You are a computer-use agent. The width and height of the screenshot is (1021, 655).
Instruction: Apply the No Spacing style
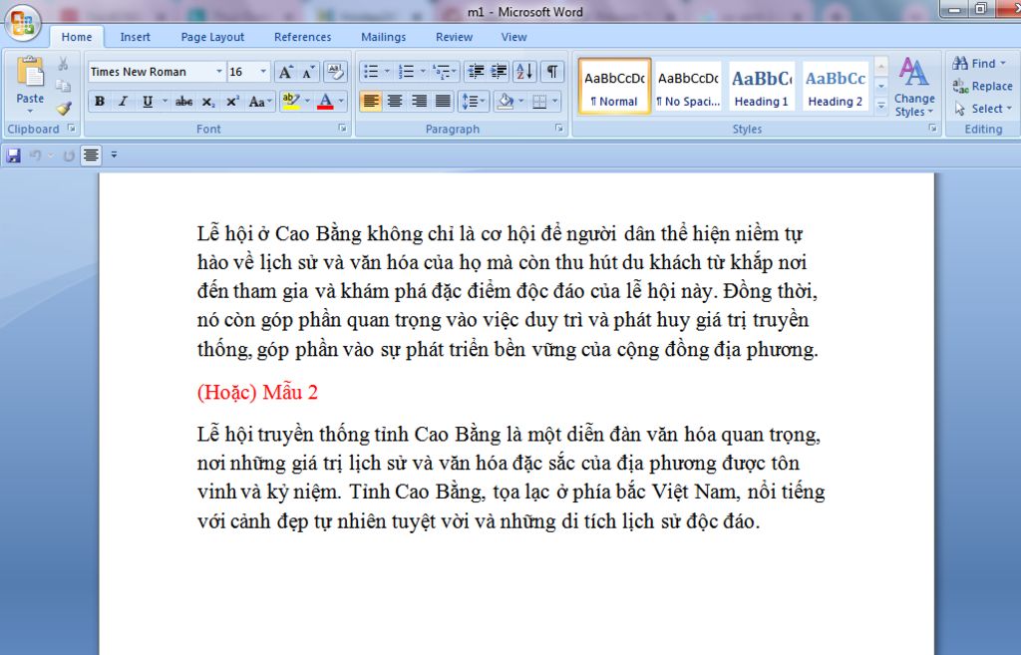[688, 86]
